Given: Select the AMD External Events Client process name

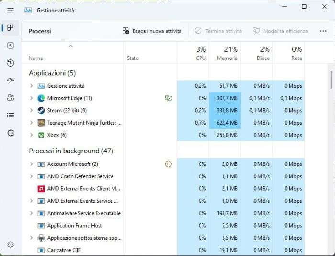Looking at the screenshot, I should click(x=84, y=189).
